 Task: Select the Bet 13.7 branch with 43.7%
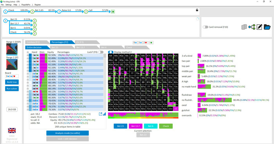(x=20, y=24)
